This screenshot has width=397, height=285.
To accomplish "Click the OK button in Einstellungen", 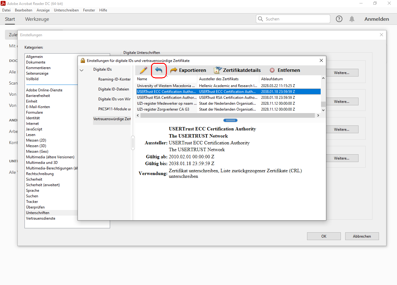I will pyautogui.click(x=324, y=236).
